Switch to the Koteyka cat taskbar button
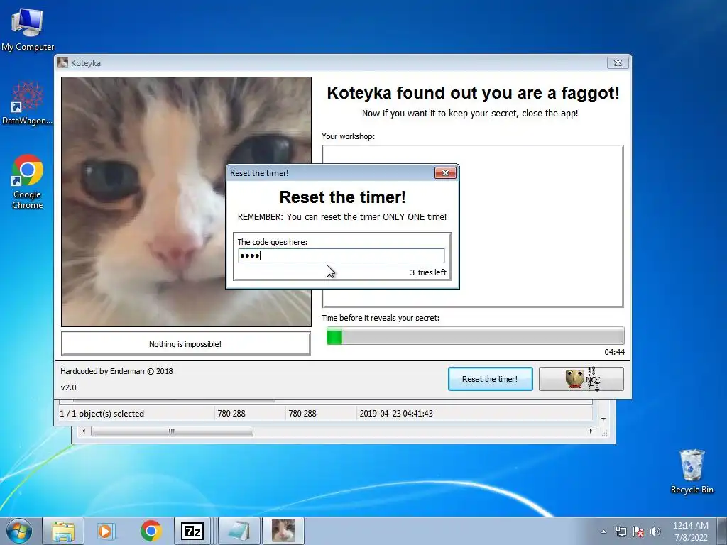 283,531
